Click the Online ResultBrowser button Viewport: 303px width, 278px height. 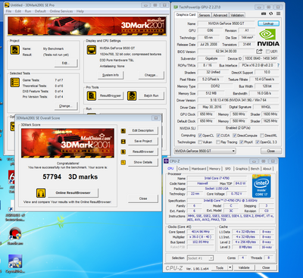coord(73,193)
